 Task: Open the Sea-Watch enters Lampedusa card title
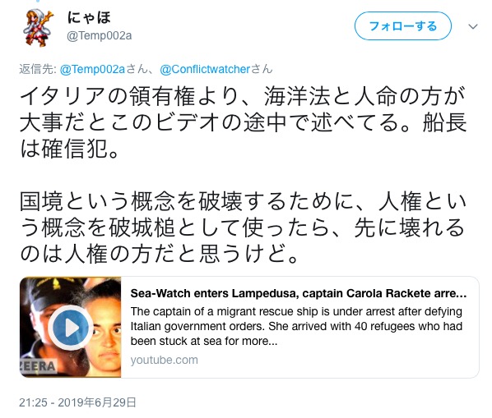click(299, 293)
